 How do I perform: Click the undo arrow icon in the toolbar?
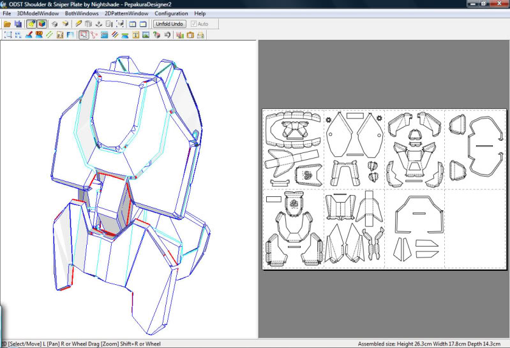point(167,34)
